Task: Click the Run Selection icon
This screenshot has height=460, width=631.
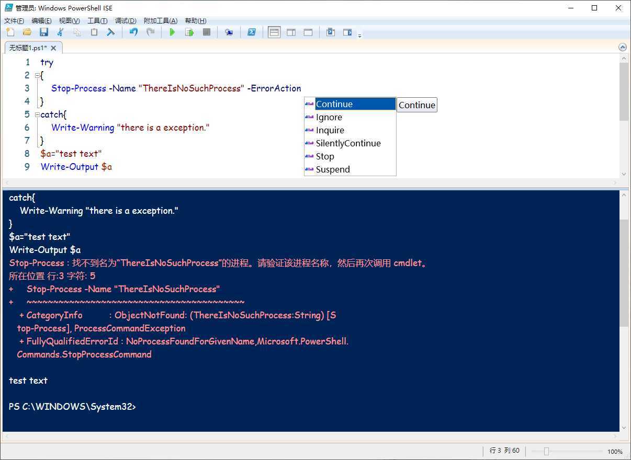Action: pos(189,32)
